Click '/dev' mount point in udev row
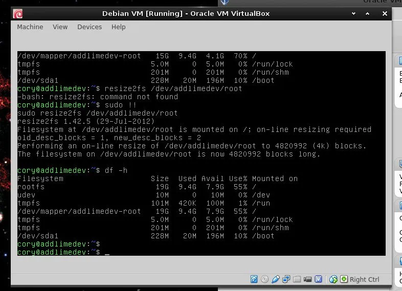402x291 pixels. [261, 195]
